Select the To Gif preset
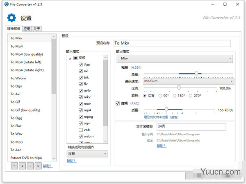Image resolution: width=246 pixels, height=184 pixels. pyautogui.click(x=30, y=102)
